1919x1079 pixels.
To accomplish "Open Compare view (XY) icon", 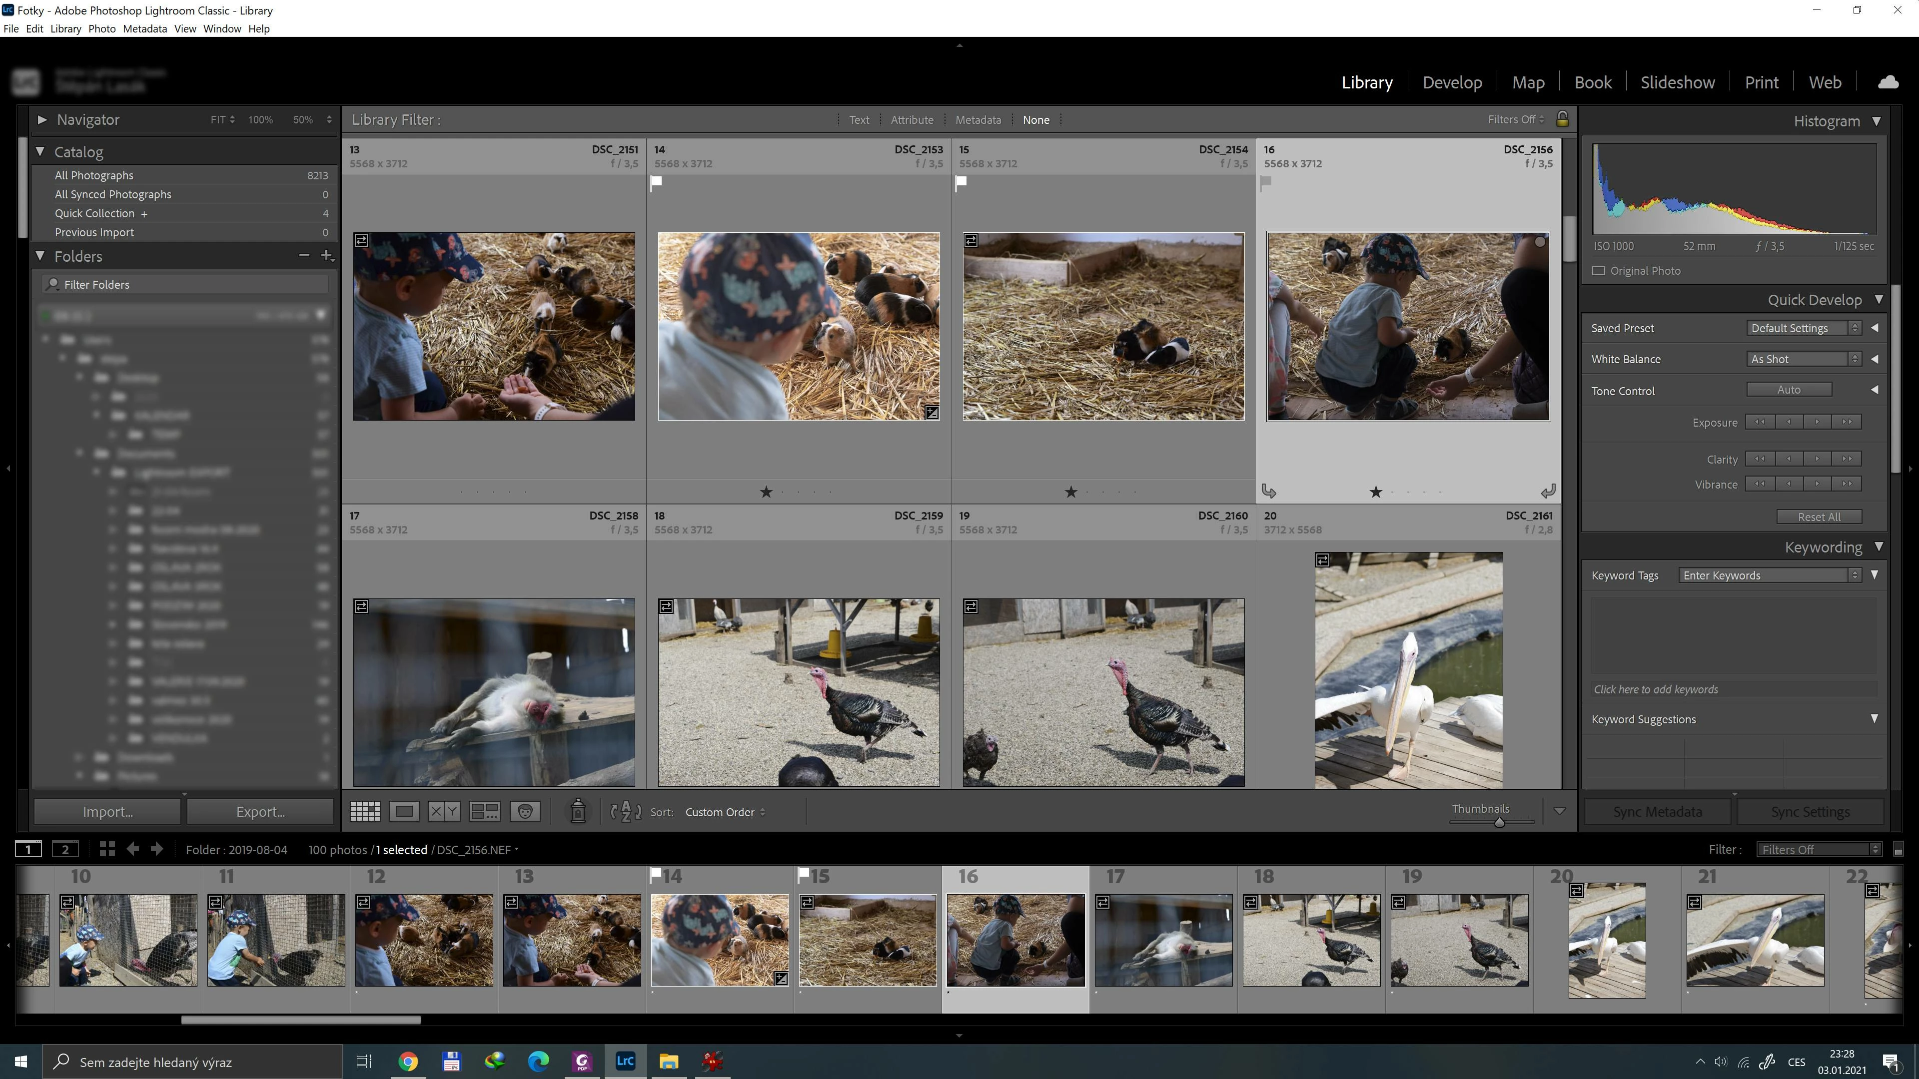I will click(444, 812).
